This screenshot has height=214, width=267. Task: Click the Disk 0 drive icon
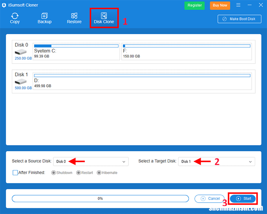(20, 52)
